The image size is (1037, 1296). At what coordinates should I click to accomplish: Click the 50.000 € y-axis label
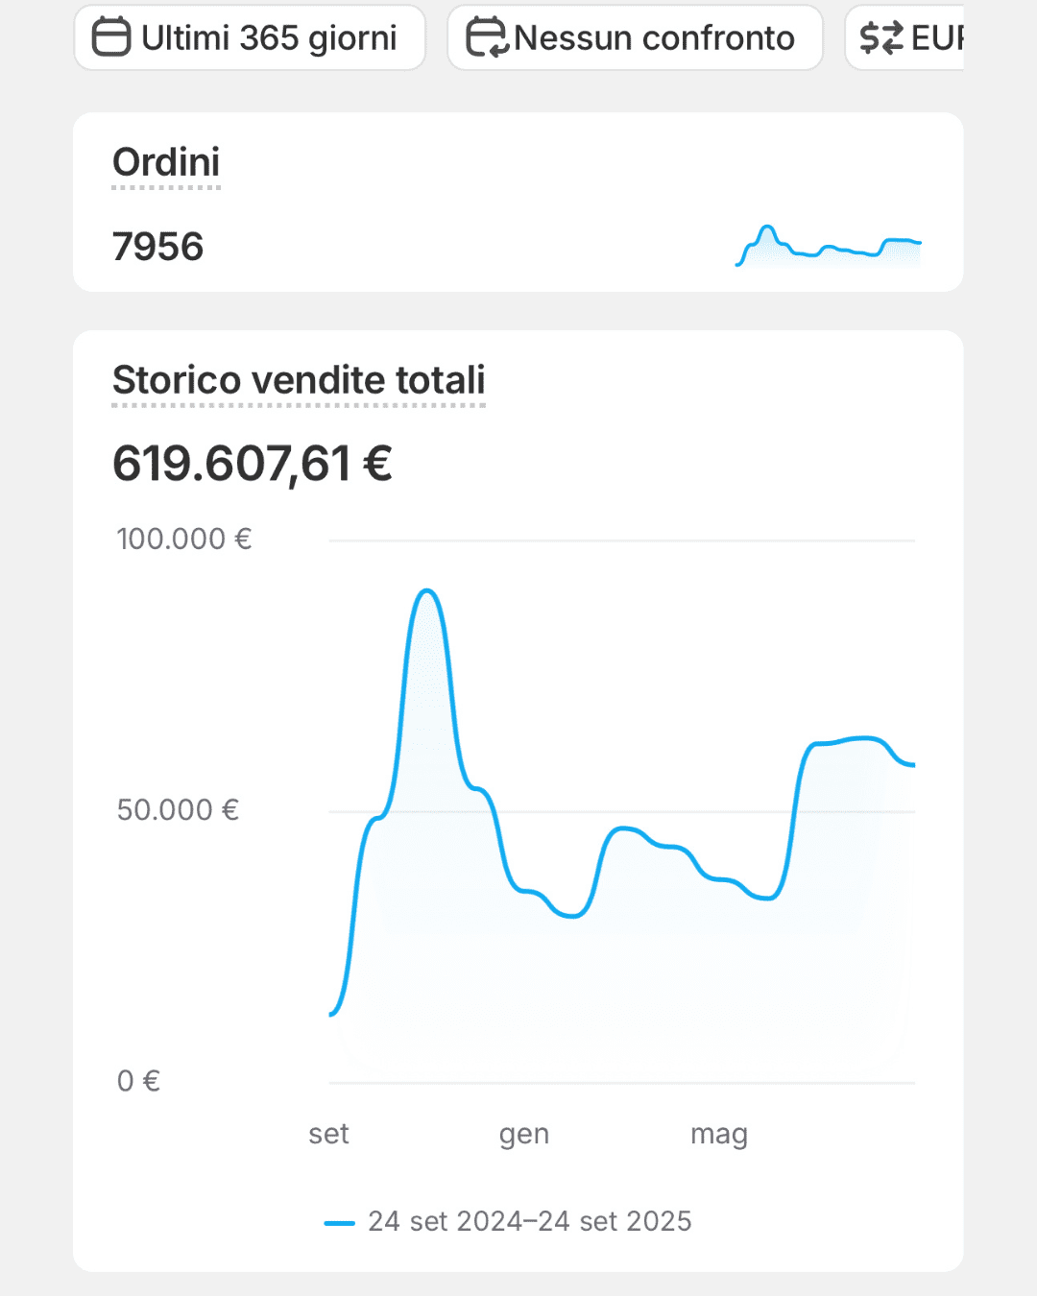point(178,810)
